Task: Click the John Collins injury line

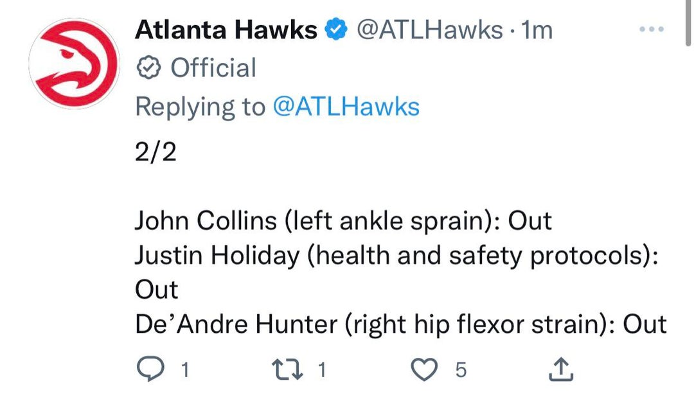Action: tap(343, 221)
